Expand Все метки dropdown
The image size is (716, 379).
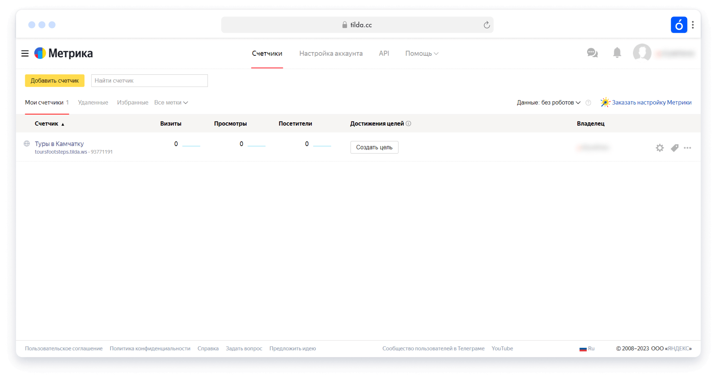(x=171, y=103)
